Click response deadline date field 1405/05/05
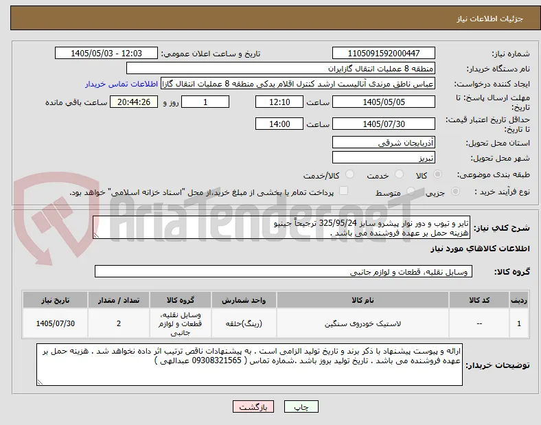The height and width of the screenshot is (425, 541). [383, 102]
